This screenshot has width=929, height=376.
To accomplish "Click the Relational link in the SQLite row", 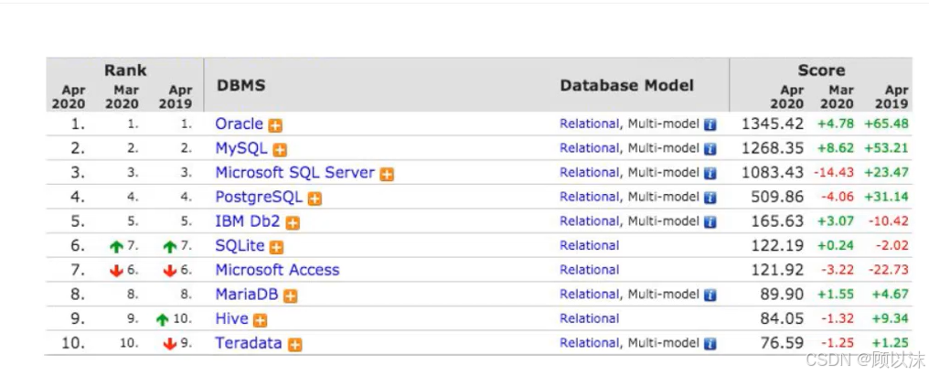I will pyautogui.click(x=589, y=245).
